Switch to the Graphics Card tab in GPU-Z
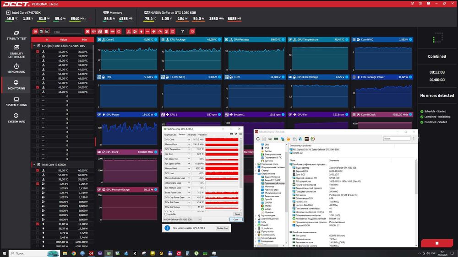 pos(170,135)
